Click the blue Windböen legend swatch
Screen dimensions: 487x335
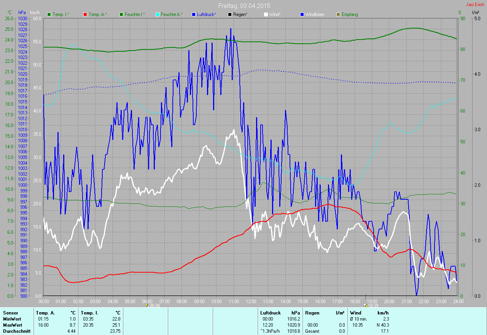pos(302,14)
